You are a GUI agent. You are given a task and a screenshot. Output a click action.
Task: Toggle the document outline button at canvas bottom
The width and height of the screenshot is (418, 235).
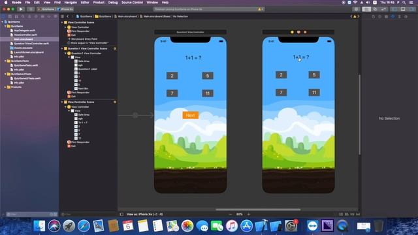click(x=121, y=214)
